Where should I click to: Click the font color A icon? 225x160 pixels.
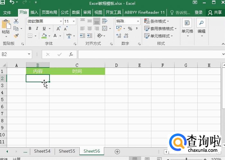point(55,36)
